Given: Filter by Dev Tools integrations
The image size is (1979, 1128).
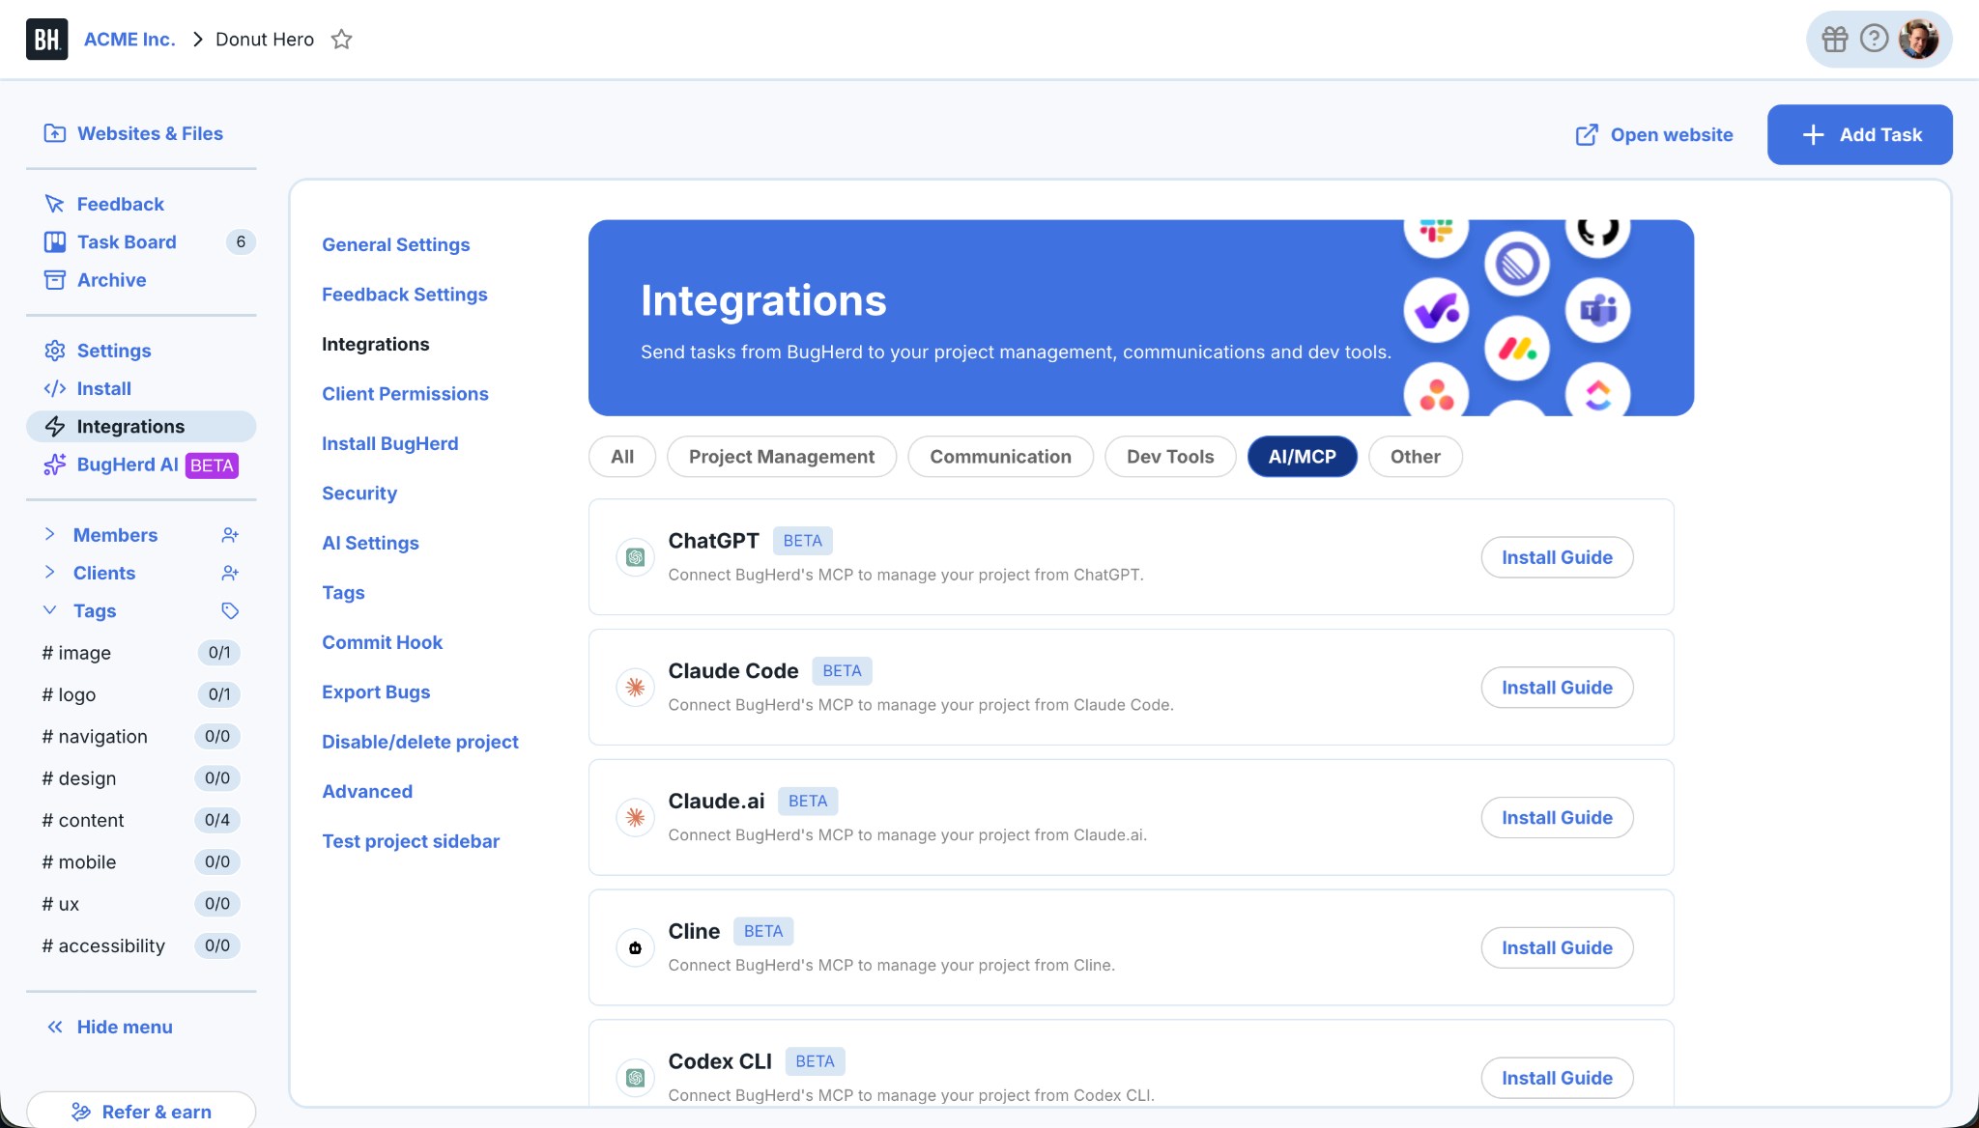Looking at the screenshot, I should pyautogui.click(x=1170, y=457).
